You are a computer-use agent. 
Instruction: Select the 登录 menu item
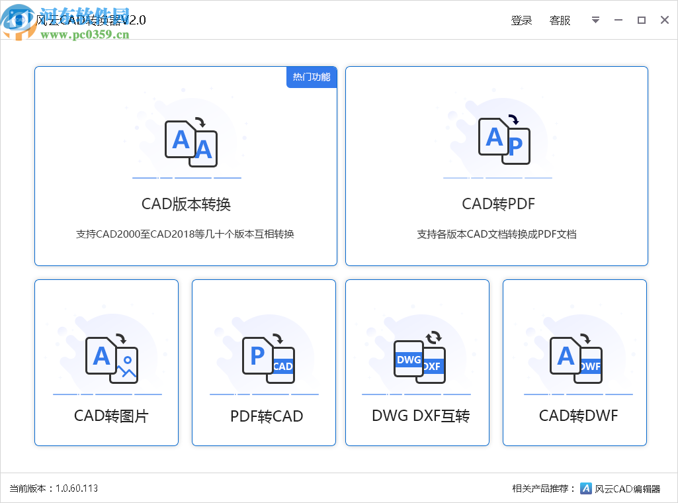coord(521,20)
